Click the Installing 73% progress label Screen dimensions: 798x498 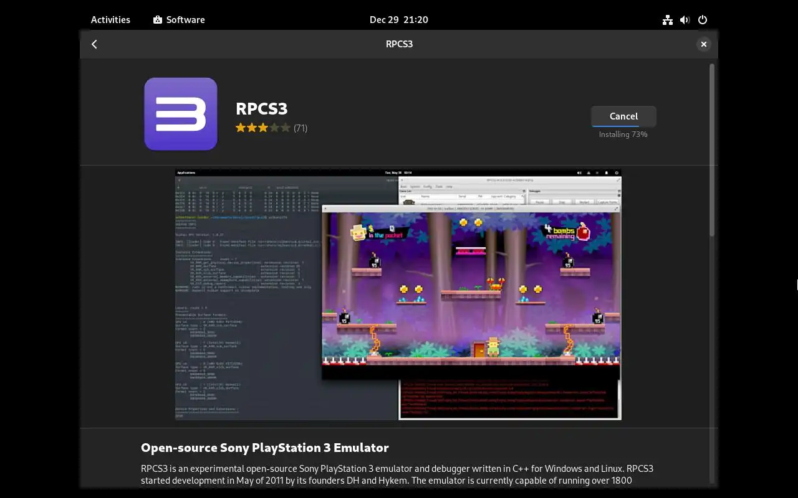(623, 134)
